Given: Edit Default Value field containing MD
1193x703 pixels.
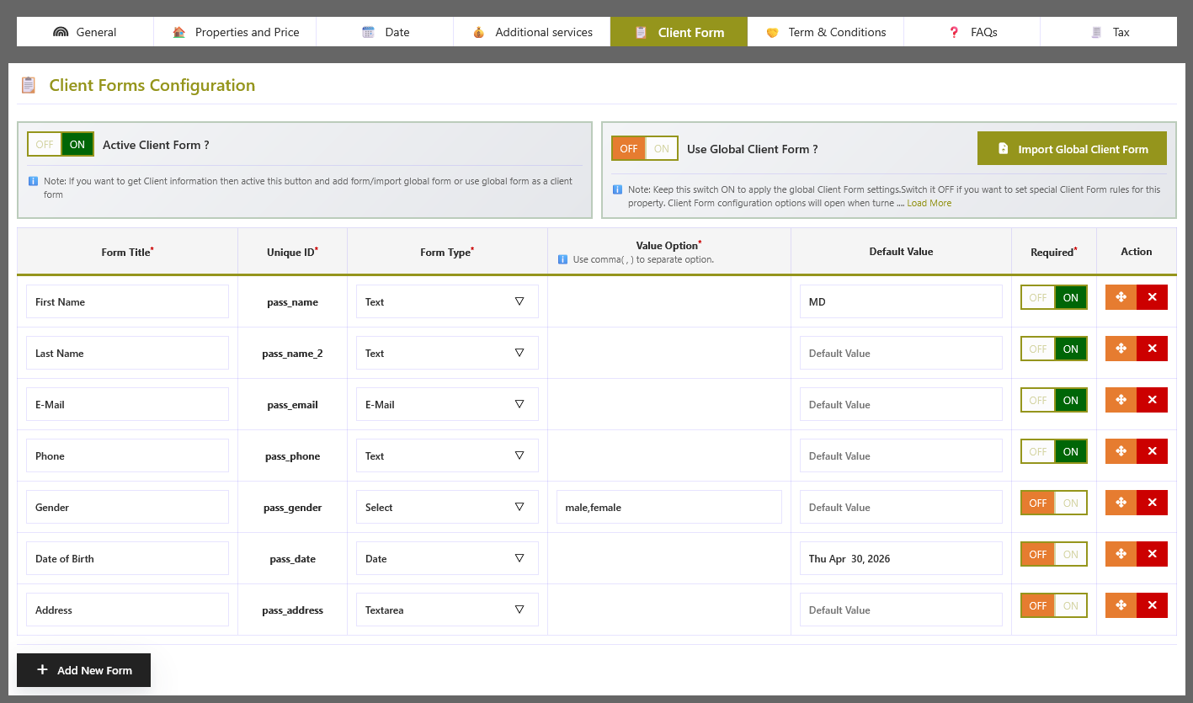Looking at the screenshot, I should (x=901, y=301).
